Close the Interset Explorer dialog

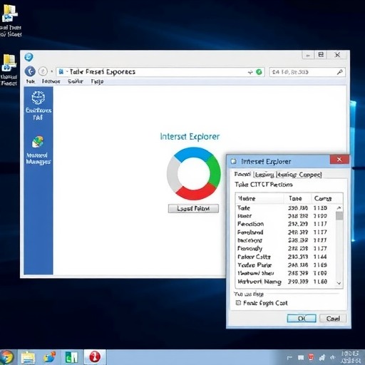point(339,160)
